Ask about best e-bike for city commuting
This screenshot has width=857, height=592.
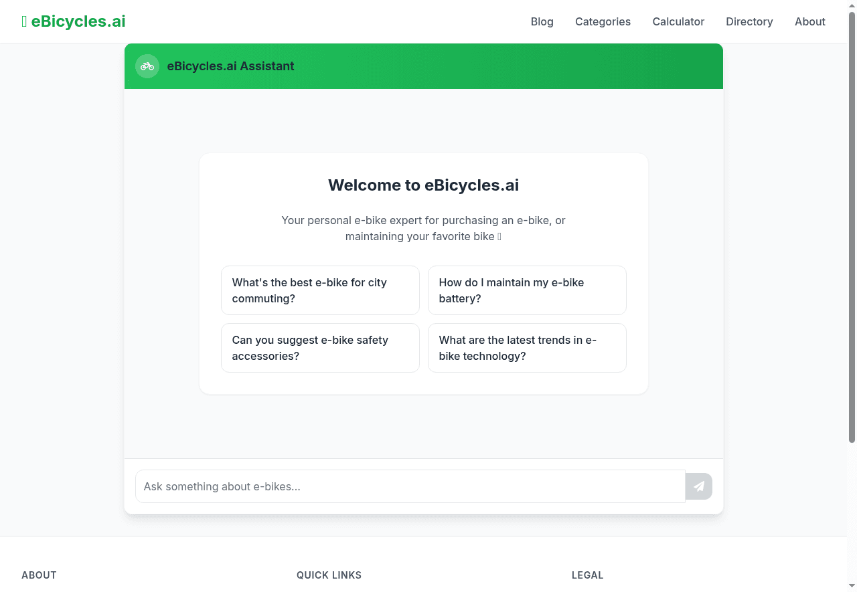tap(320, 290)
